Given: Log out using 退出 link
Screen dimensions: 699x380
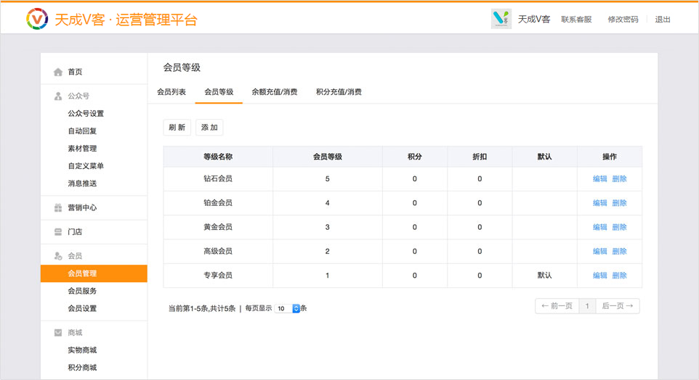Looking at the screenshot, I should [663, 20].
